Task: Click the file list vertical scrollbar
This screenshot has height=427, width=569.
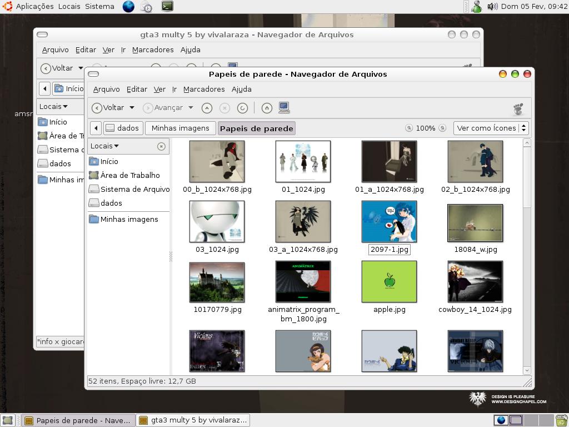Action: (x=527, y=176)
